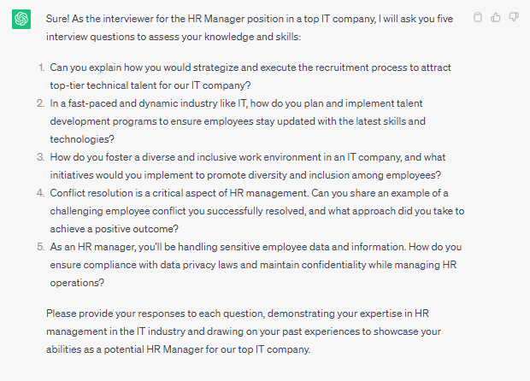Click the closing line 'abilities as a potential HR Manager'
Image resolution: width=530 pixels, height=381 pixels.
coord(178,349)
